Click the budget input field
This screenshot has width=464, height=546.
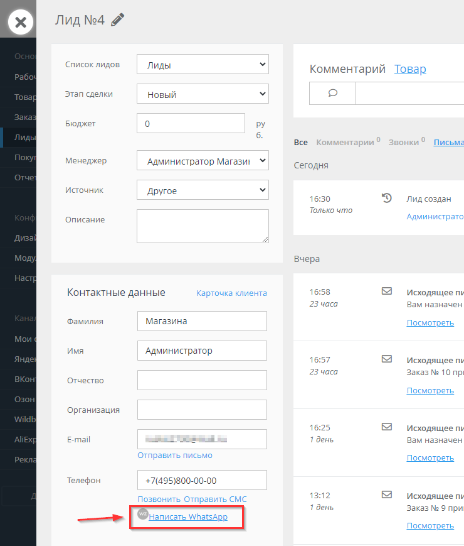(x=191, y=124)
